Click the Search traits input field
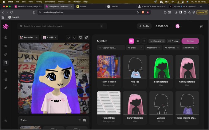Image resolution: width=209 pixels, height=130 pixels. pyautogui.click(x=111, y=48)
